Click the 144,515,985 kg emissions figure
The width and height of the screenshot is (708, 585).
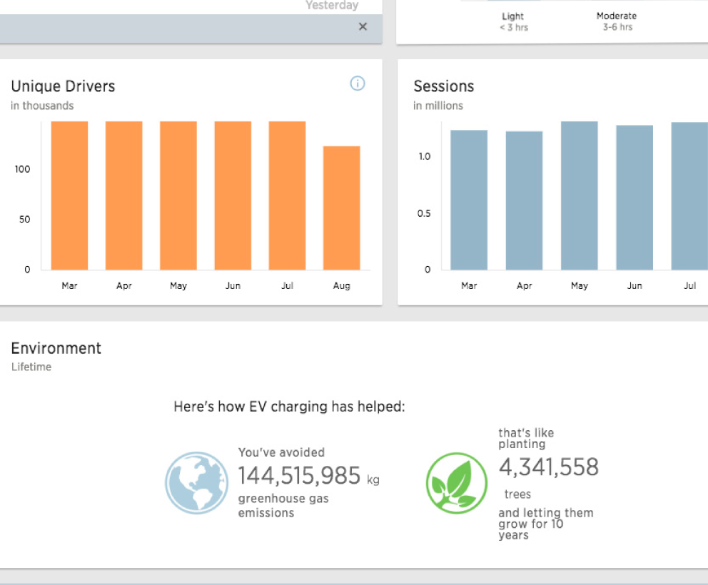click(x=300, y=475)
